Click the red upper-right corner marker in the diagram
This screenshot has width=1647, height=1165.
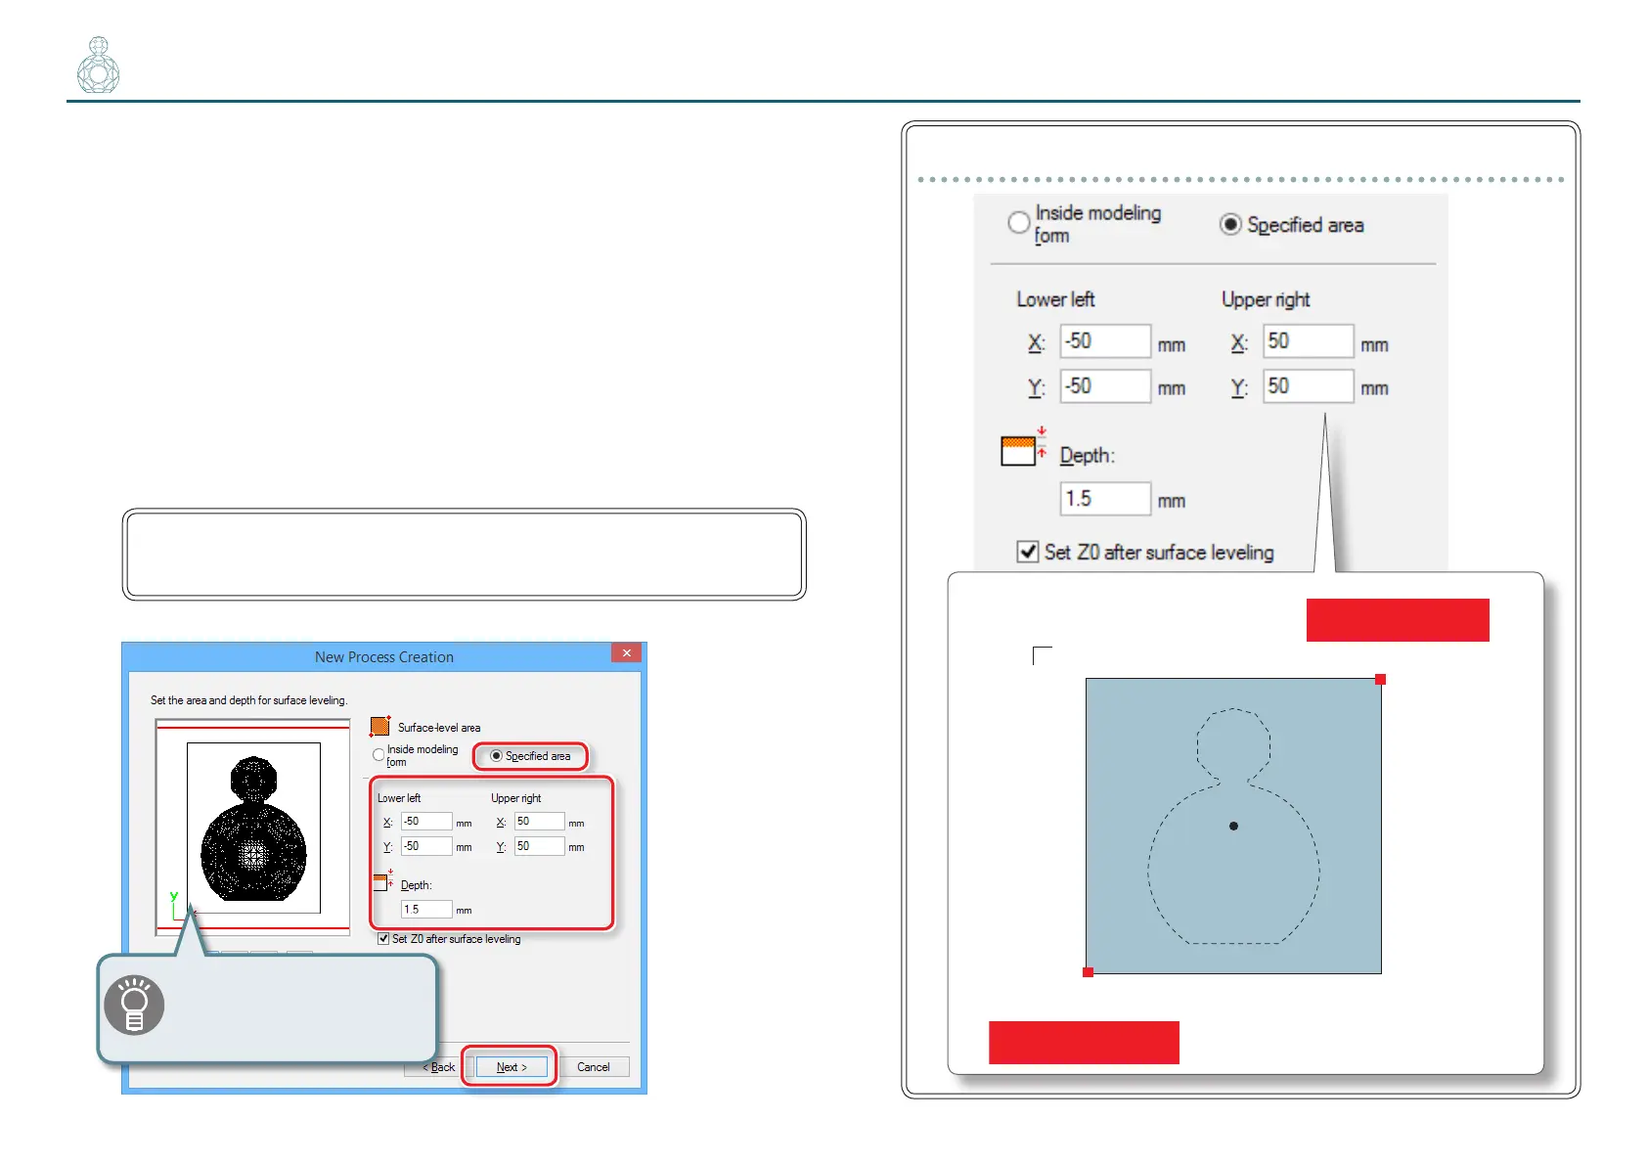click(1380, 679)
